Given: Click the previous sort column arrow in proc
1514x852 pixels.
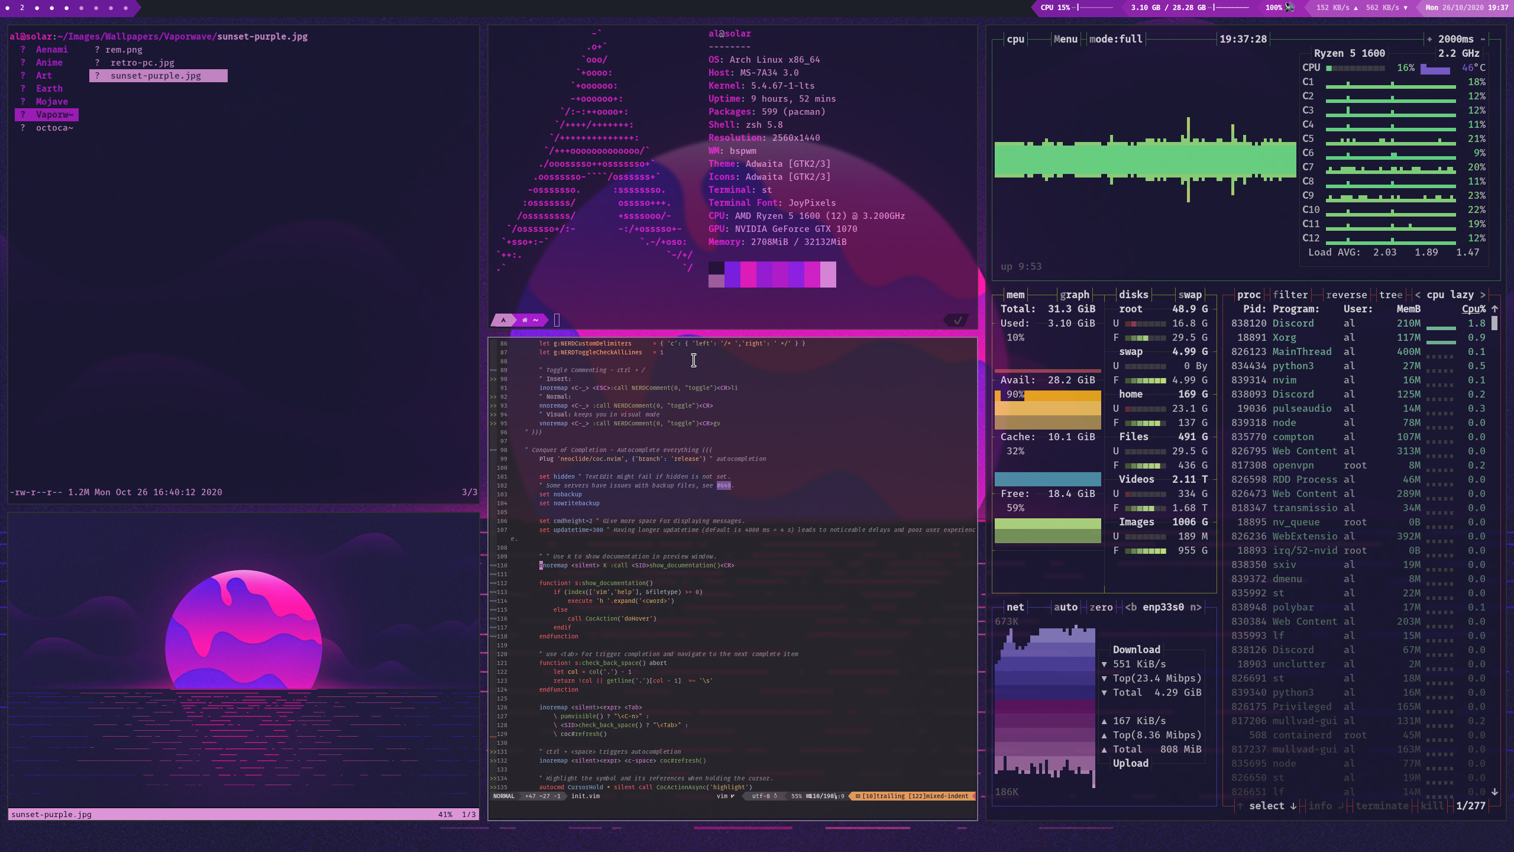Looking at the screenshot, I should (1418, 295).
